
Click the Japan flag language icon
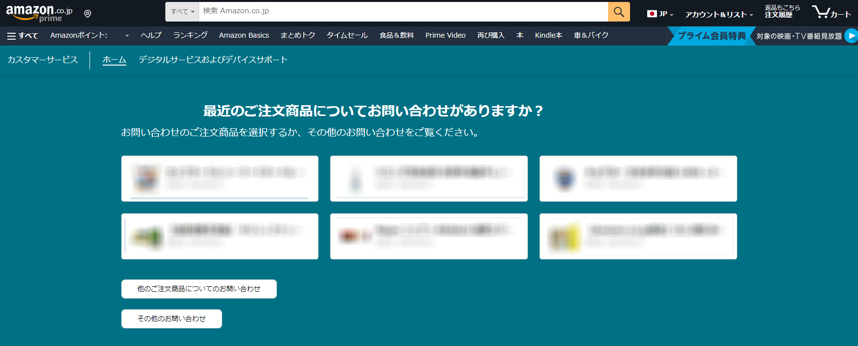point(652,14)
